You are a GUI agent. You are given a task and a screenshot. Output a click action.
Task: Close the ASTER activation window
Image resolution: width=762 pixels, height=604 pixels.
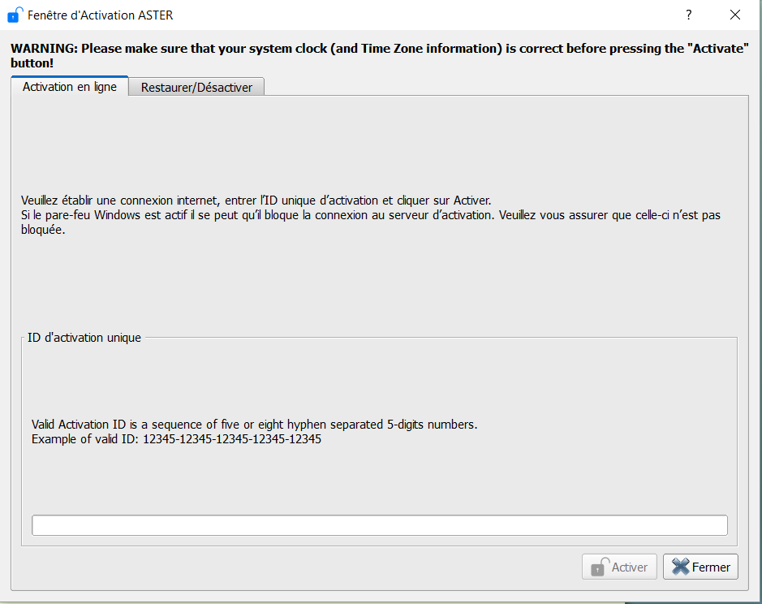click(x=735, y=15)
